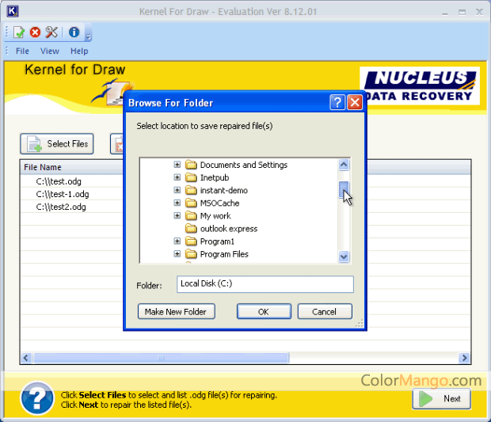This screenshot has height=422, width=491.
Task: Expand the Inetpub folder node
Action: (177, 178)
